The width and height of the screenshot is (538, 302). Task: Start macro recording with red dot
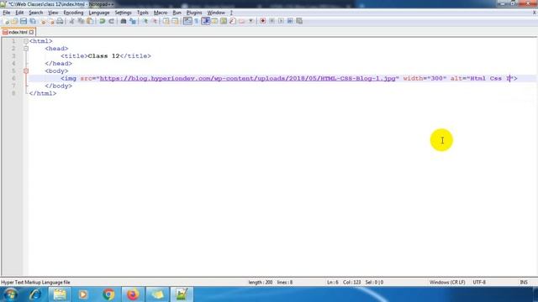point(263,21)
